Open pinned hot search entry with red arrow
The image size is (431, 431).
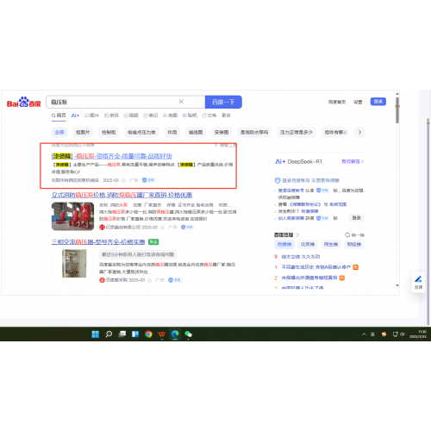pyautogui.click(x=301, y=257)
